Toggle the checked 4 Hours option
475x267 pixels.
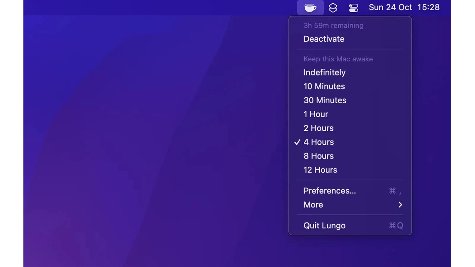coord(350,142)
